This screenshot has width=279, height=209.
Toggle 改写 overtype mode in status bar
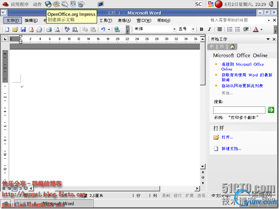pos(201,196)
